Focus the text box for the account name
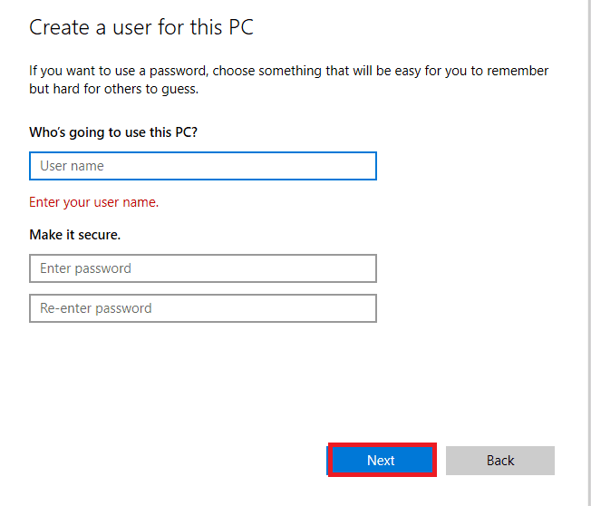 (x=202, y=166)
